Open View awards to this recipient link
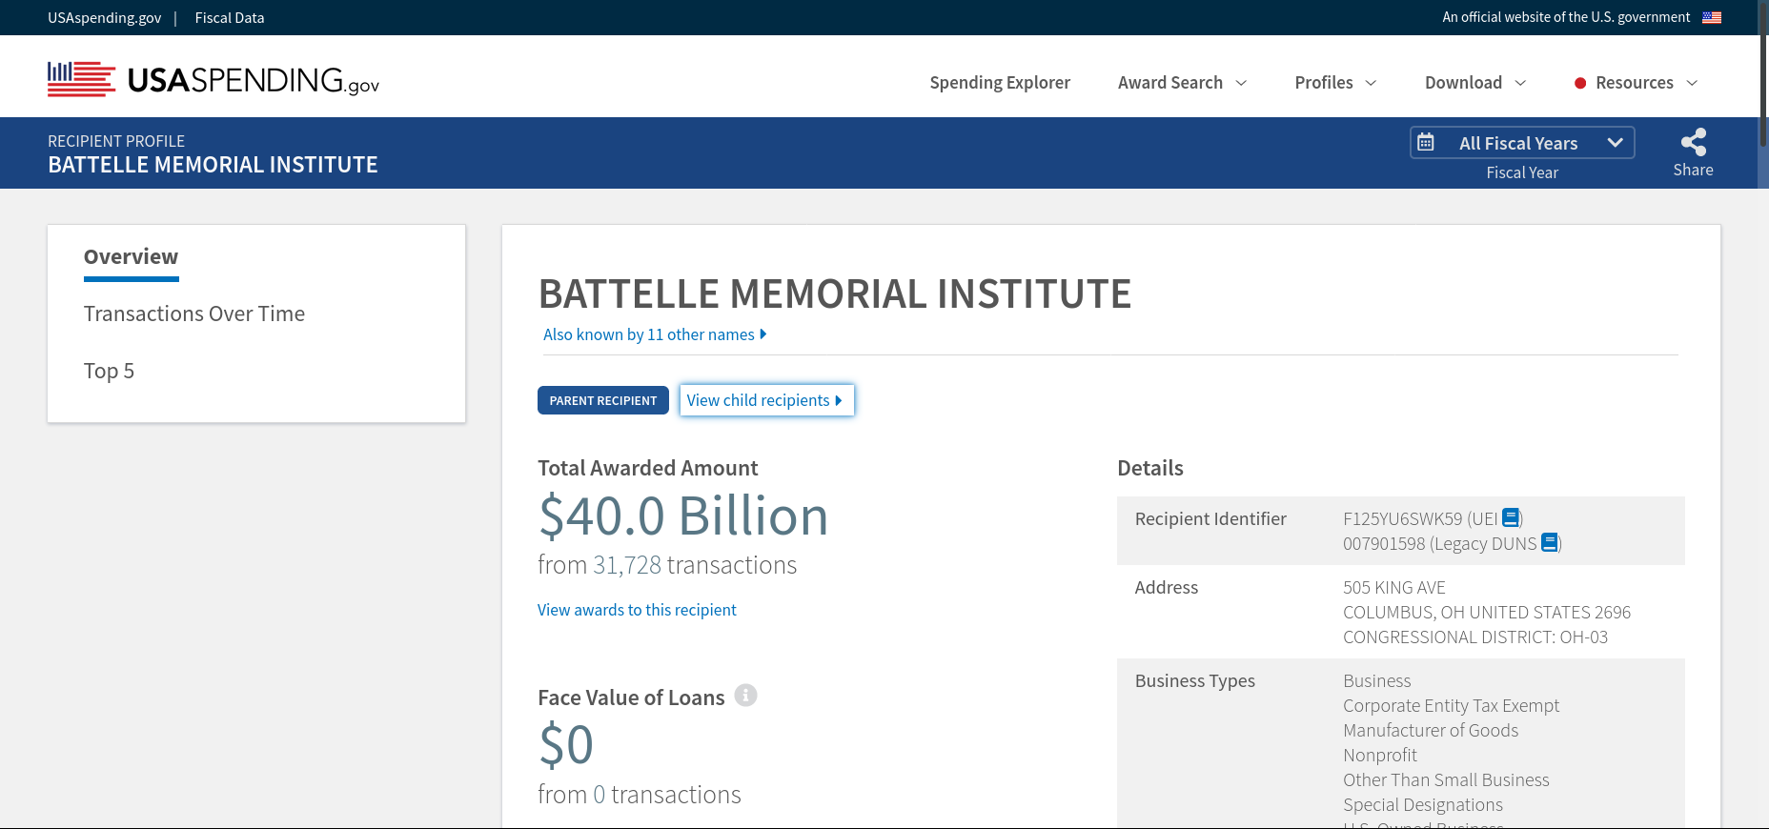The image size is (1769, 829). point(637,610)
